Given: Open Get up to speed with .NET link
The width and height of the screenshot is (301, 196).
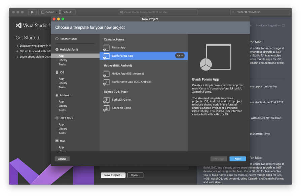Looking at the screenshot, I should click(33, 51).
